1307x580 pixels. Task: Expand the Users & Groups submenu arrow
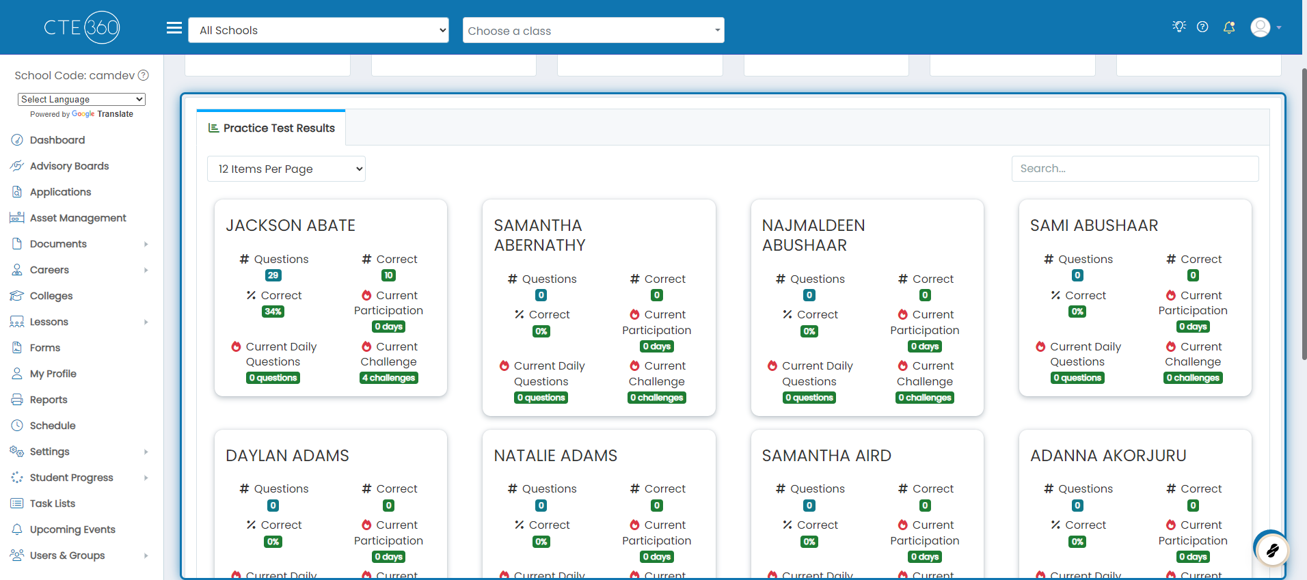pyautogui.click(x=146, y=555)
